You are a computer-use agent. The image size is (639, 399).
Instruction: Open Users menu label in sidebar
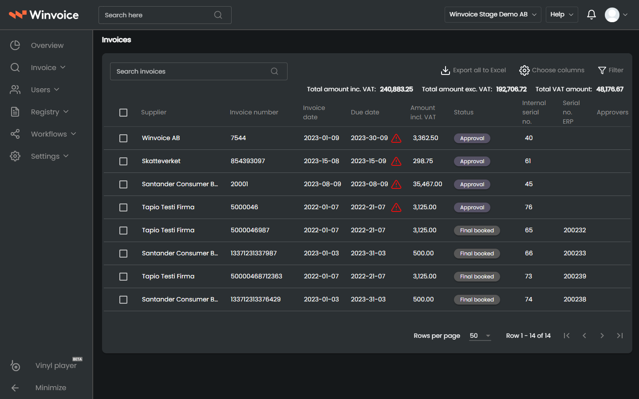(40, 90)
